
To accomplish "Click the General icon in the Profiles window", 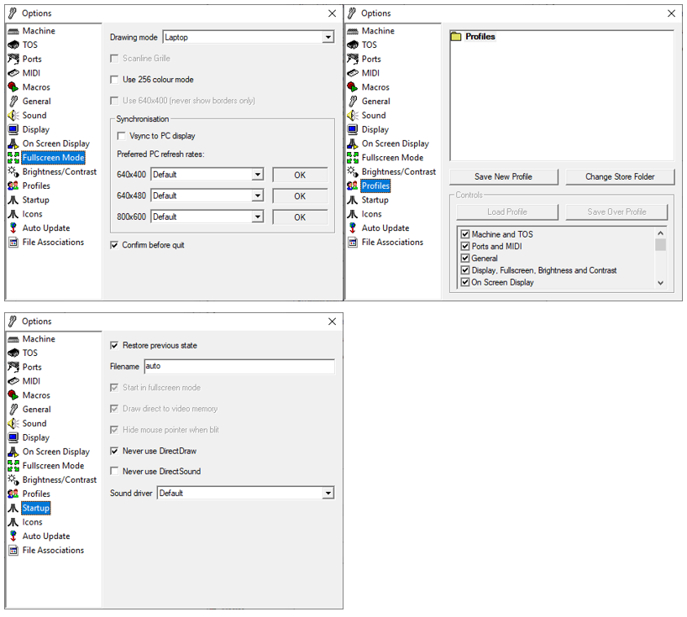I will coord(353,102).
